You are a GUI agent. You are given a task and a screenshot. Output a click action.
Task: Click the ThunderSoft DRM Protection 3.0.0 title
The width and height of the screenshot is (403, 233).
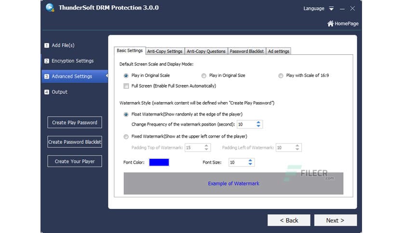click(x=108, y=8)
